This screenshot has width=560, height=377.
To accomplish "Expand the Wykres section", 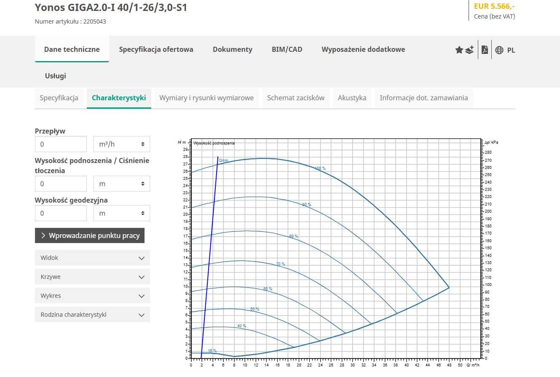I will pyautogui.click(x=92, y=296).
